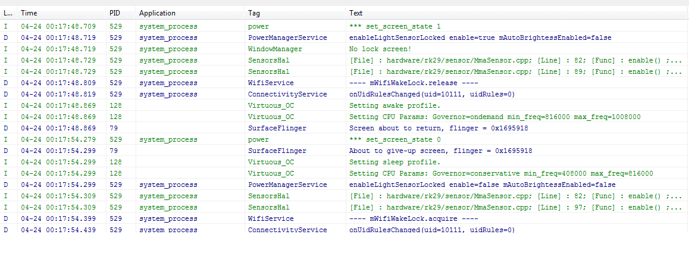Click the Time column header
The image size is (689, 278).
coord(61,13)
